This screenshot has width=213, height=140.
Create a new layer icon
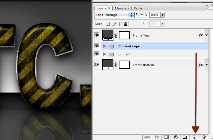194,137
